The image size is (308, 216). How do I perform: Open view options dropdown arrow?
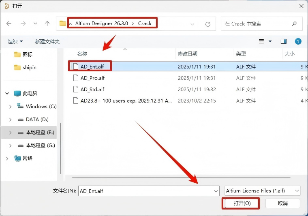(x=270, y=41)
